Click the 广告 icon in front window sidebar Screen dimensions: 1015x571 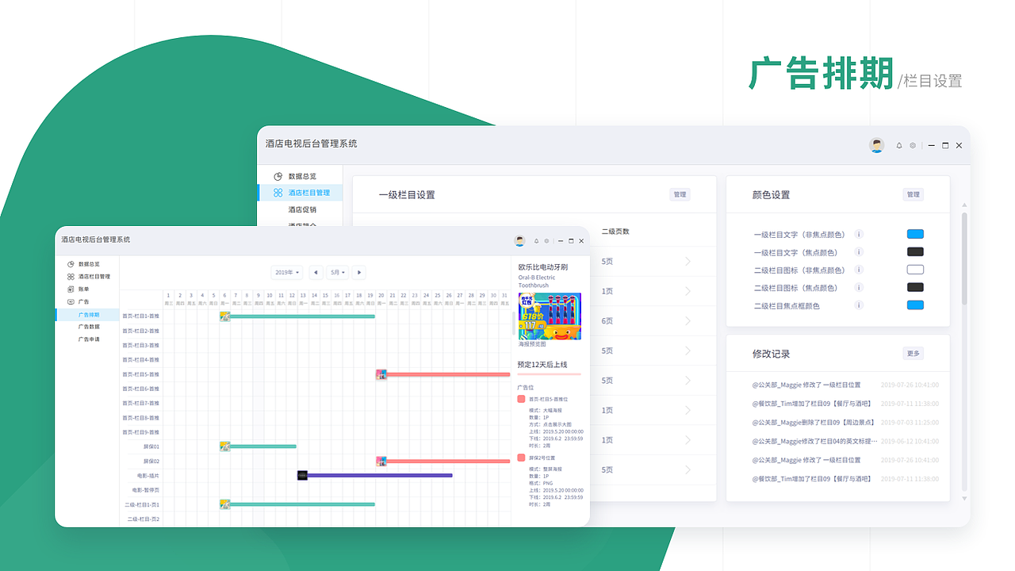point(71,302)
